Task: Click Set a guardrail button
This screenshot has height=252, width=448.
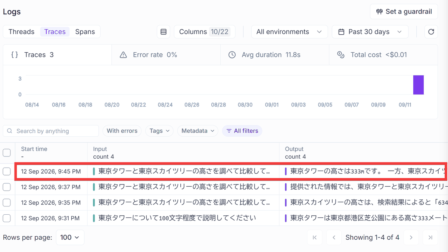Action: 404,12
